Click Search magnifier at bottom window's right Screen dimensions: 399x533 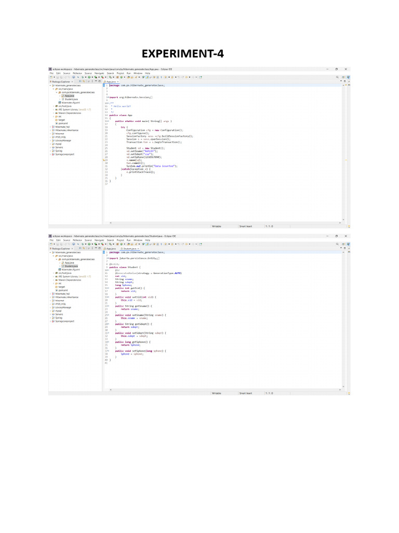(x=337, y=244)
